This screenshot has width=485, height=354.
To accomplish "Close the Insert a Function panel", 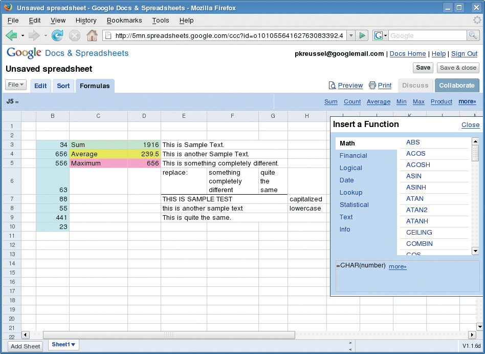I will 471,125.
